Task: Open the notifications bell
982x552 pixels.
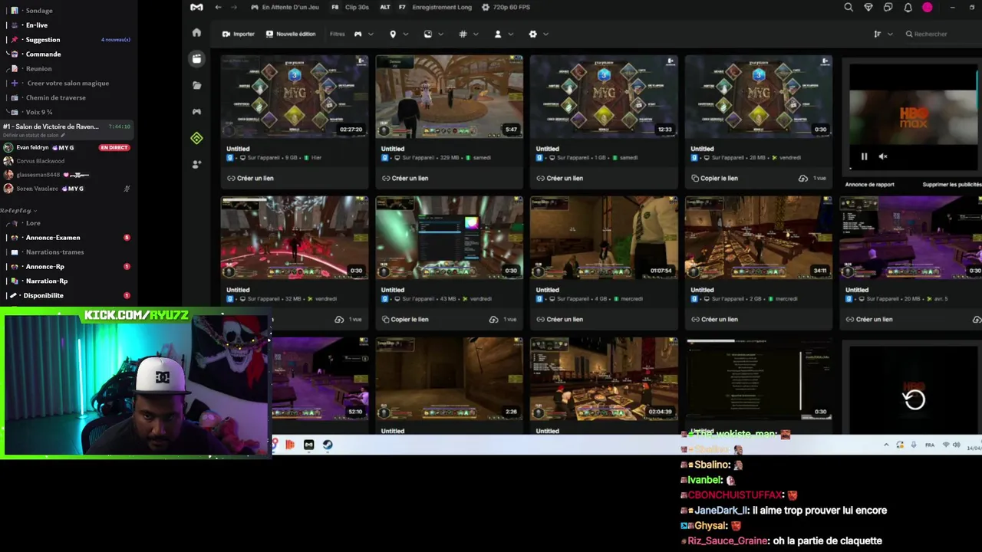Action: click(x=908, y=7)
